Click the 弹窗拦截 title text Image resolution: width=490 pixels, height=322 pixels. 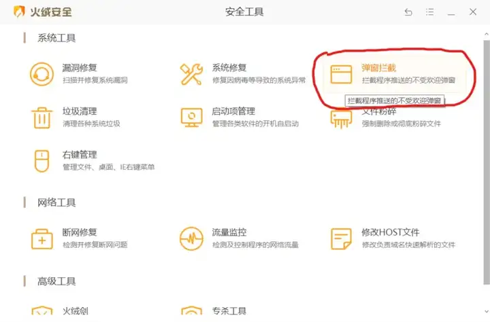379,68
